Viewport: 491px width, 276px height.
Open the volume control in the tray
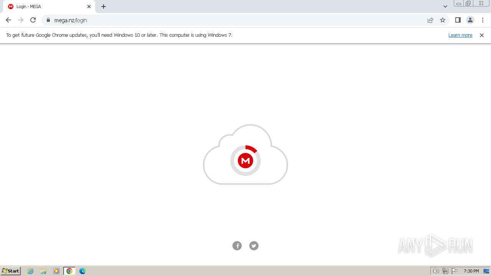pos(436,271)
